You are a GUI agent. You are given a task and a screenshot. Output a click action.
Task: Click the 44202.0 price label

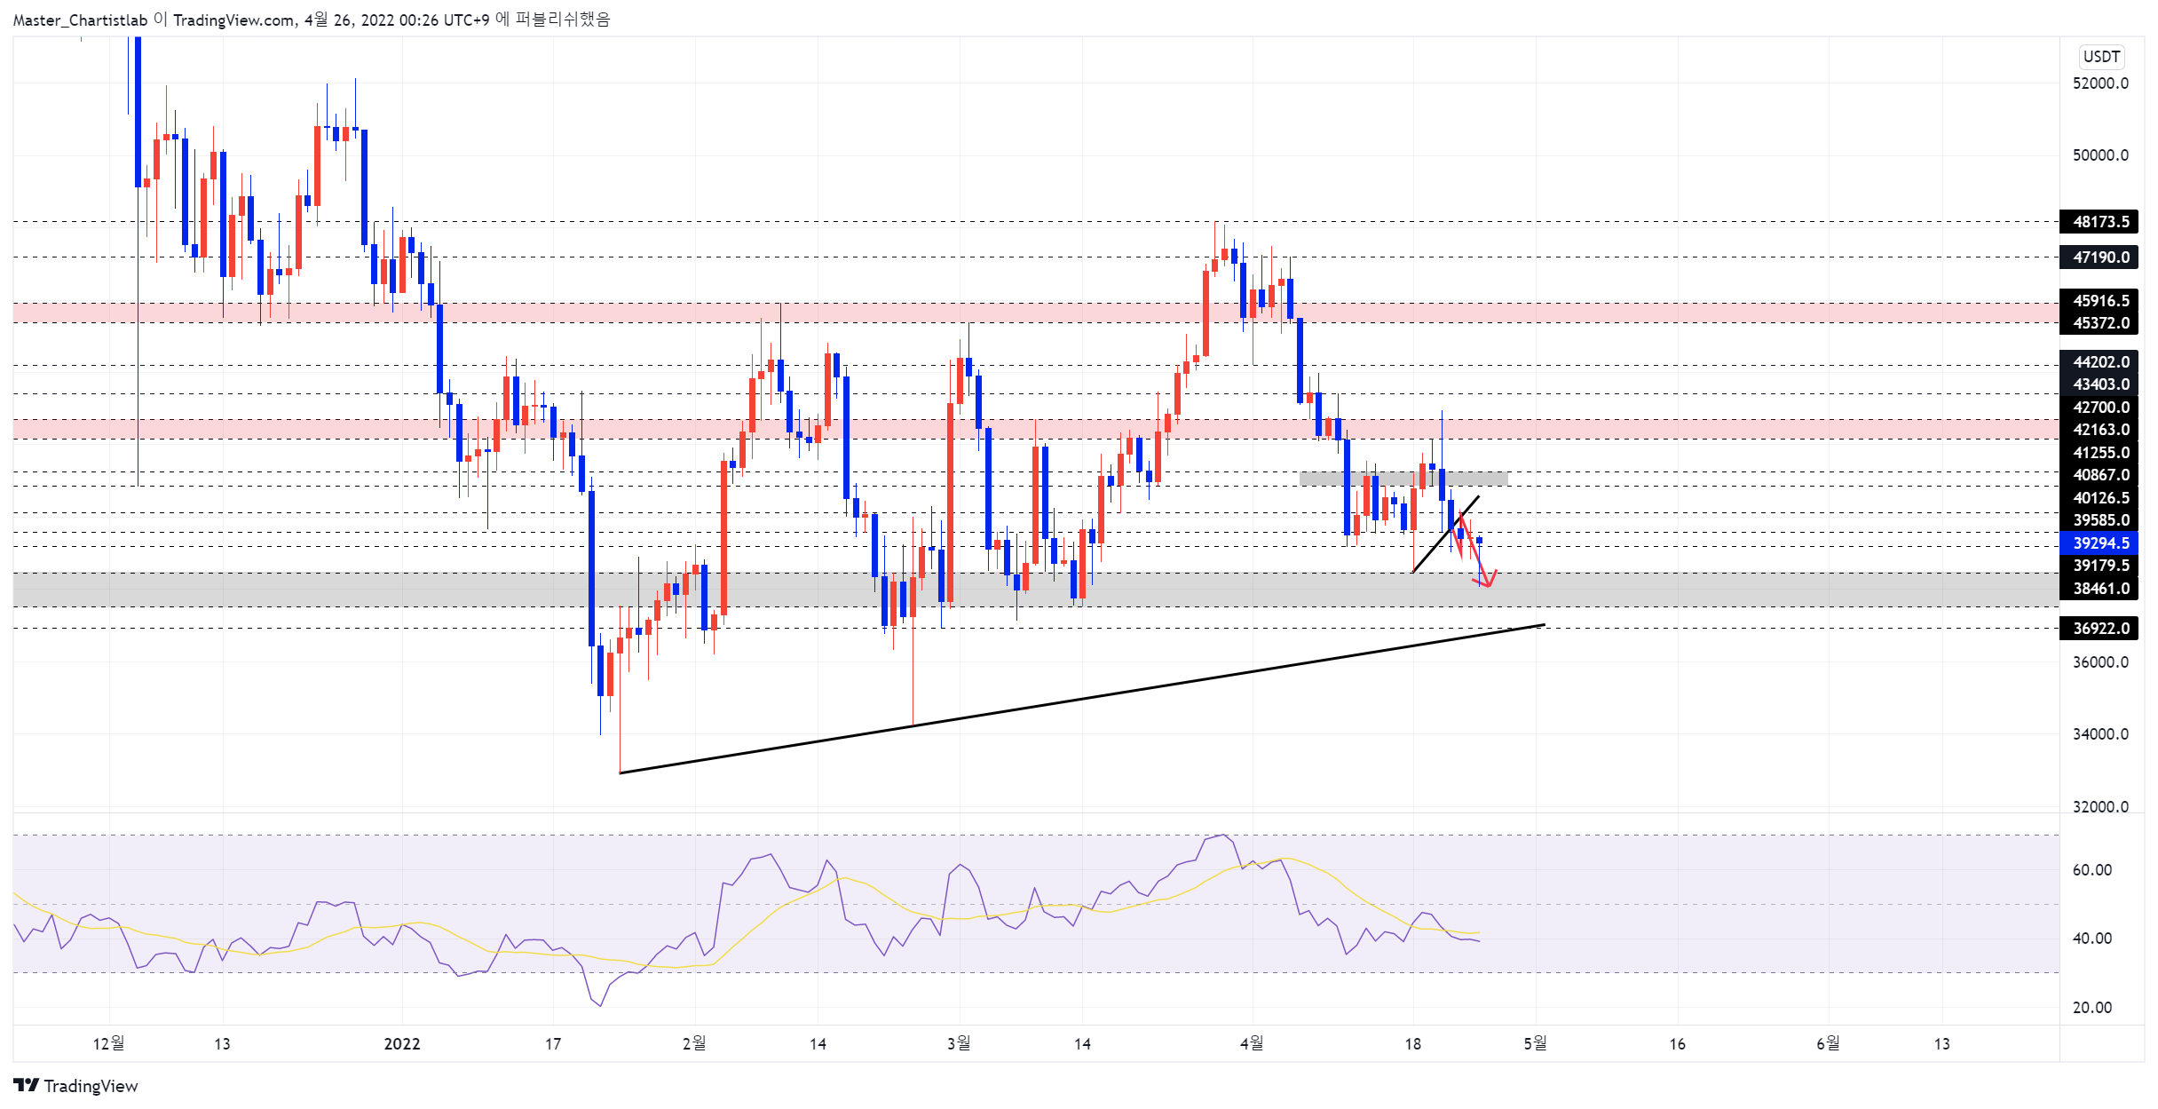point(2099,362)
